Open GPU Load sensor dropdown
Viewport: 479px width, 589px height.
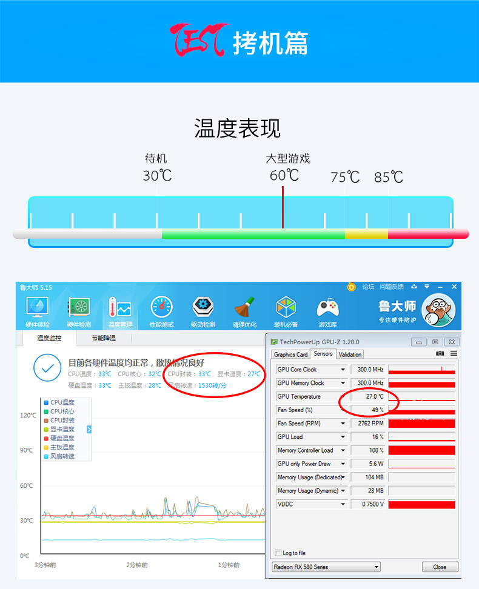click(343, 437)
